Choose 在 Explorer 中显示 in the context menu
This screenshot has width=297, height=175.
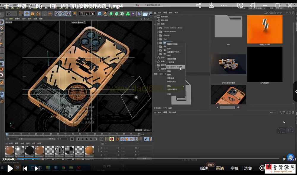click(176, 67)
